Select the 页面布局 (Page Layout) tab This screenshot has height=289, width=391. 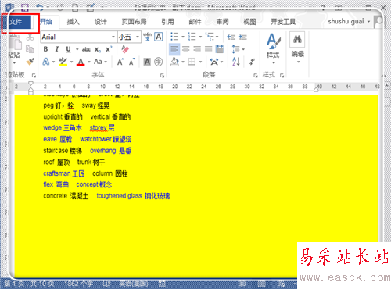point(134,22)
